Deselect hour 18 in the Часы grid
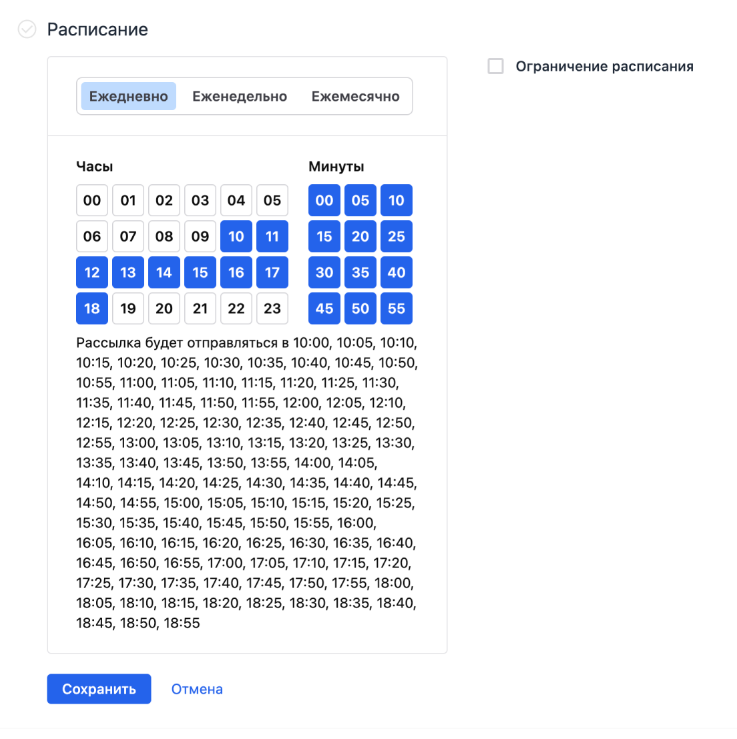Image resolution: width=737 pixels, height=739 pixels. tap(91, 308)
